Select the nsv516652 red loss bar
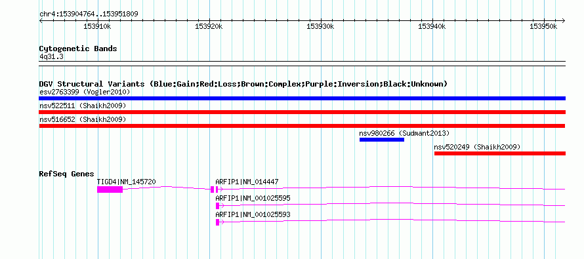The image size is (584, 259). 302,126
